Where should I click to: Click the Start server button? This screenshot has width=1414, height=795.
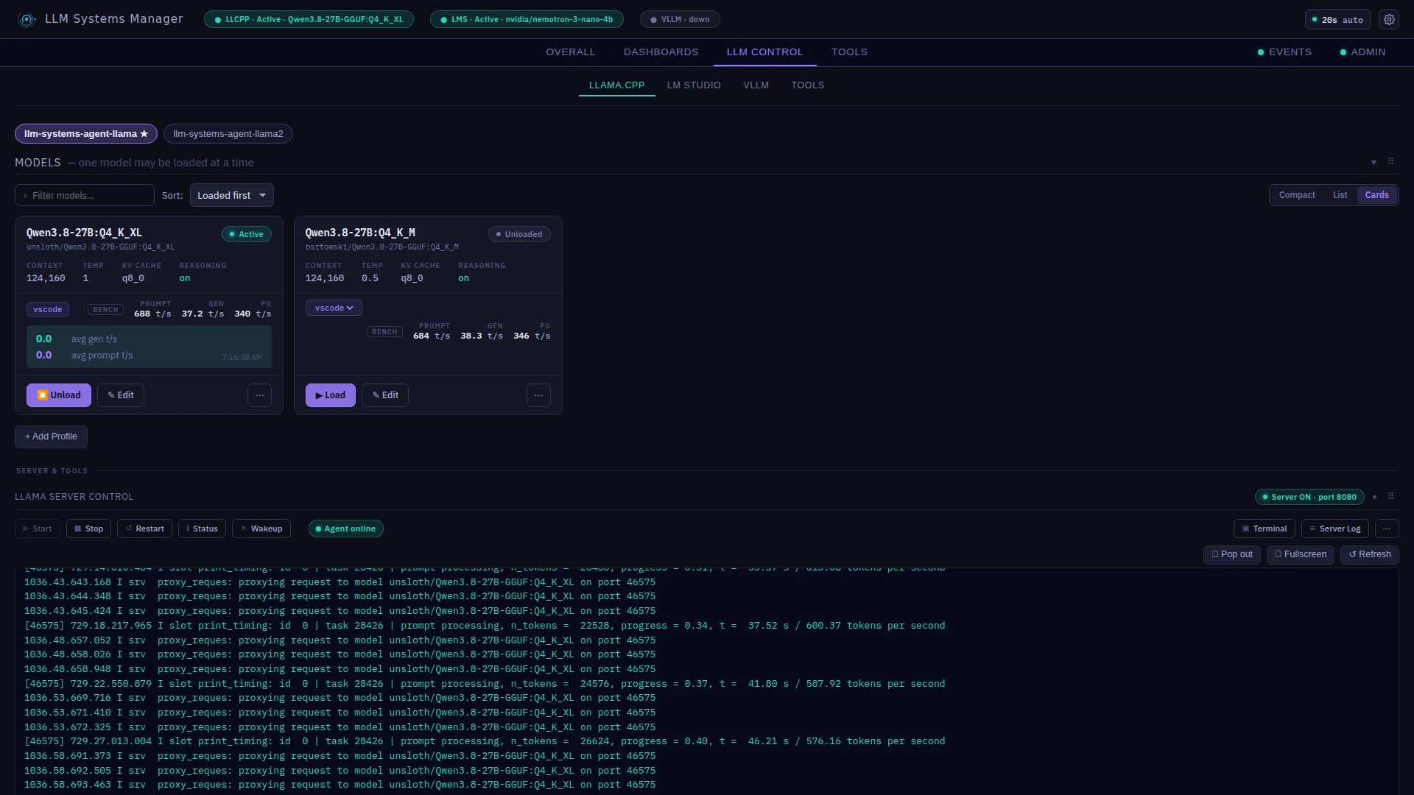tap(38, 529)
